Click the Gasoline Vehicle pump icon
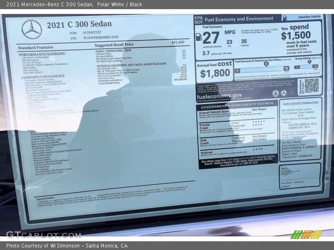This screenshot has height=250, width=334. click(x=285, y=17)
